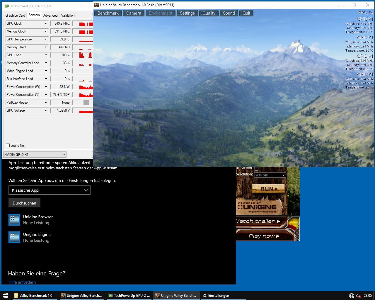Open the Power Consumption (%) dropdown

(46, 95)
